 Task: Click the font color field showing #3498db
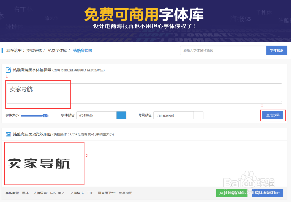click(96, 115)
